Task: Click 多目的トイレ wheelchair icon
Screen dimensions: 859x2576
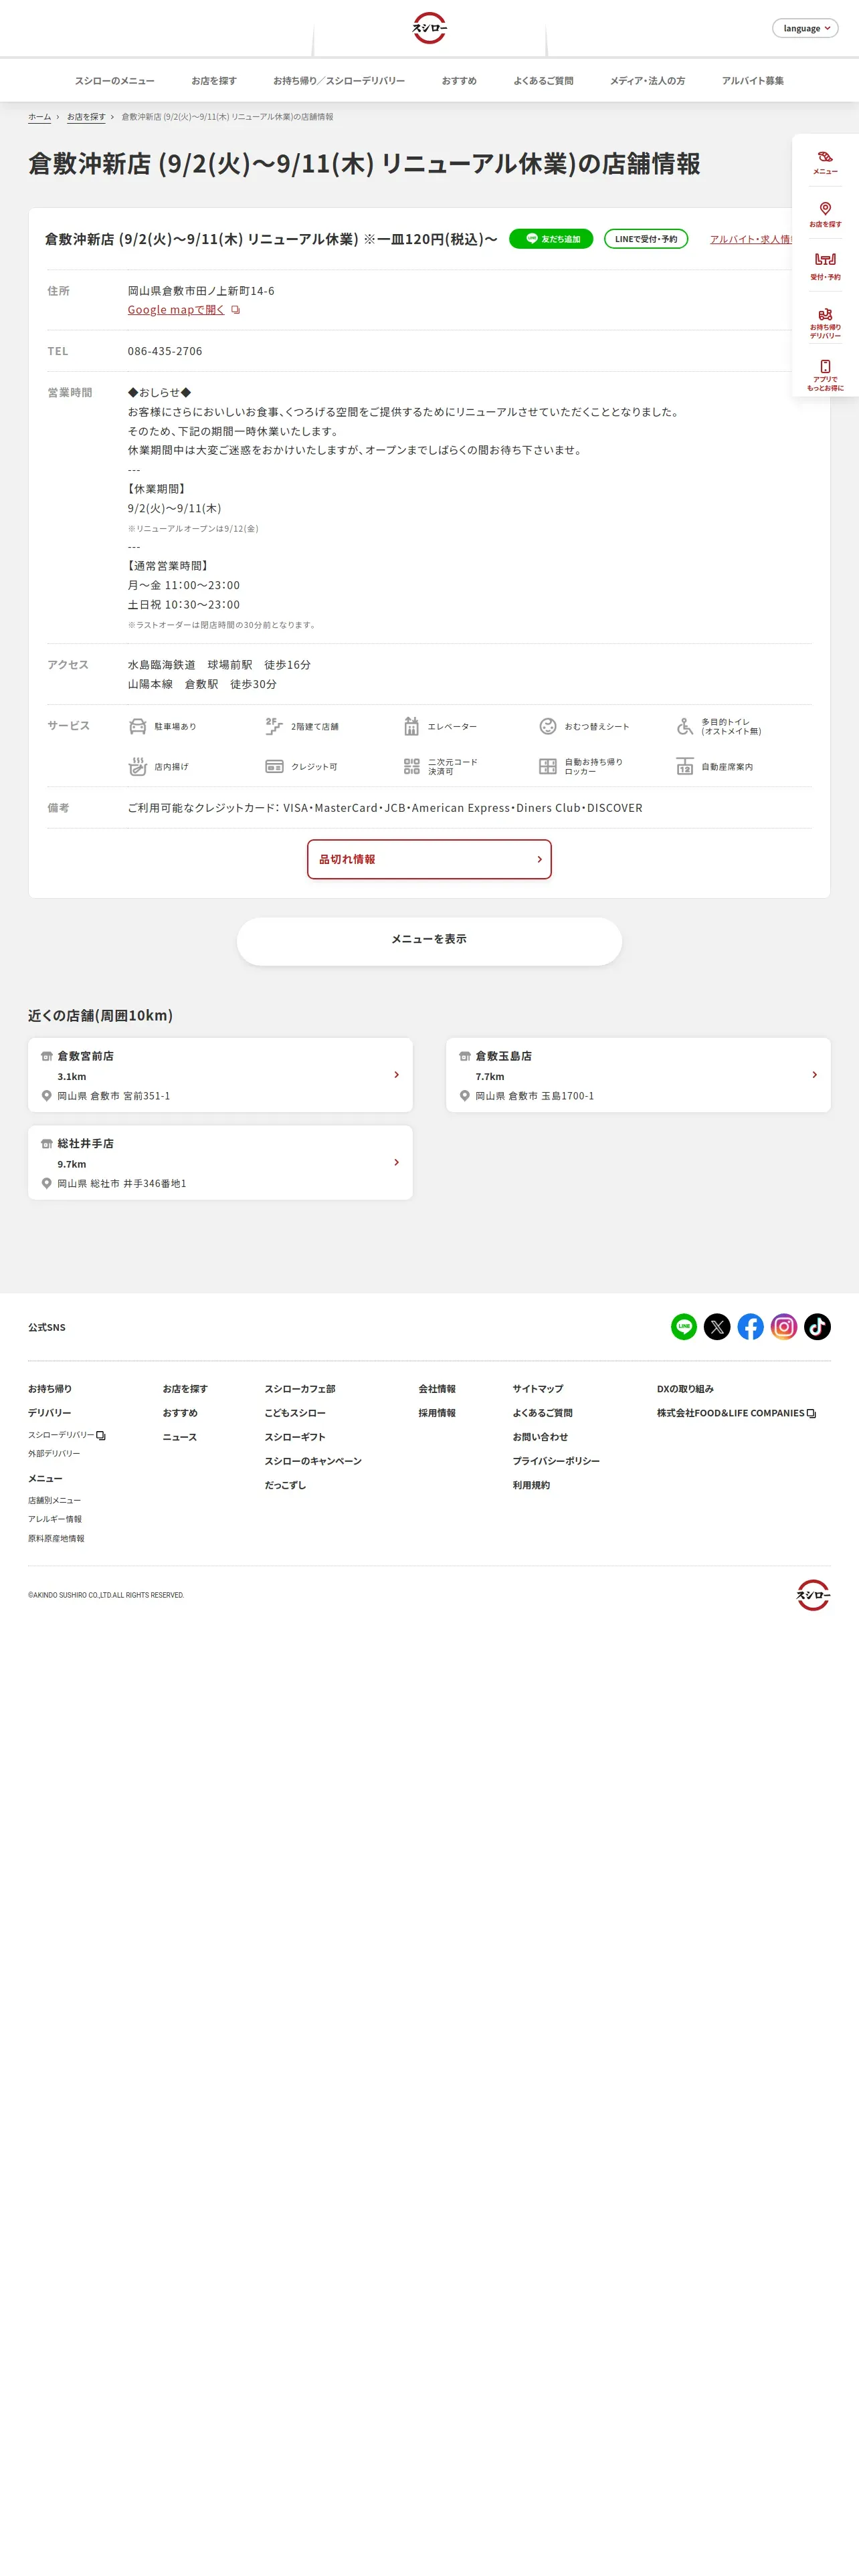Action: [685, 727]
